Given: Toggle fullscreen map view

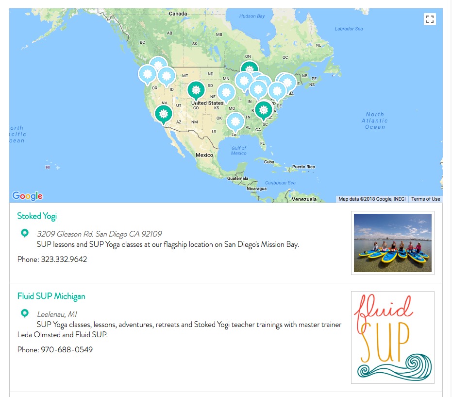Looking at the screenshot, I should [430, 19].
